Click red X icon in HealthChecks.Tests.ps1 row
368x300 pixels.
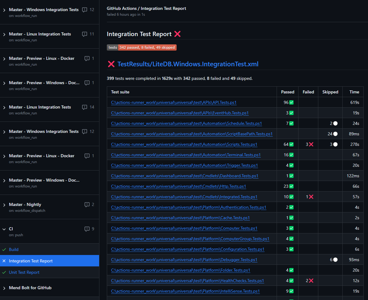tap(311, 281)
